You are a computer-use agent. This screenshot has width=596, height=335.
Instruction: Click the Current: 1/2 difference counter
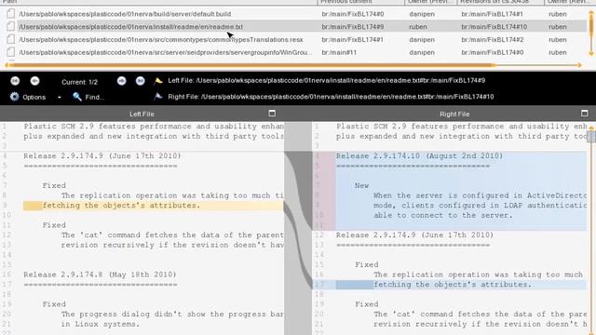pos(79,82)
